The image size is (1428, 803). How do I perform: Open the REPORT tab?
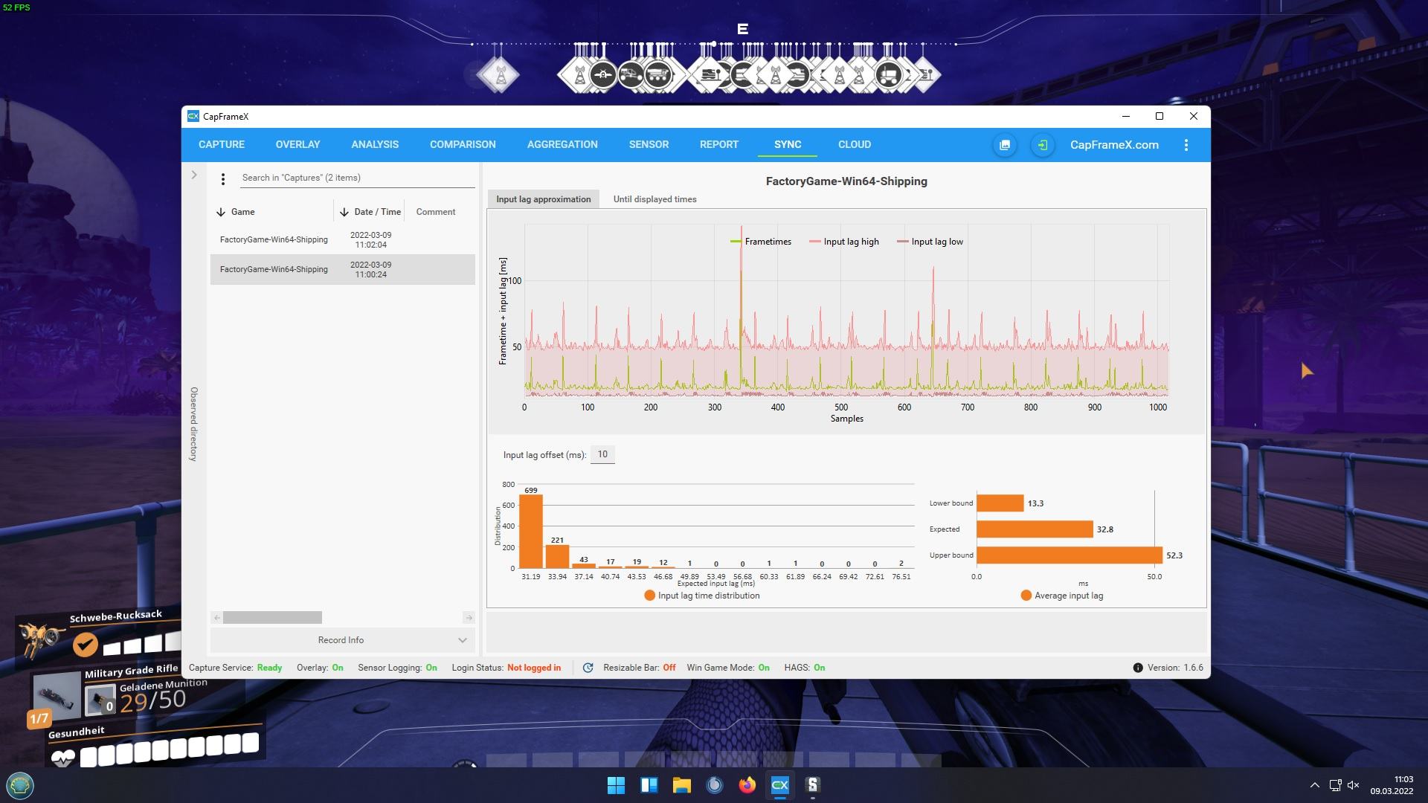pyautogui.click(x=719, y=145)
